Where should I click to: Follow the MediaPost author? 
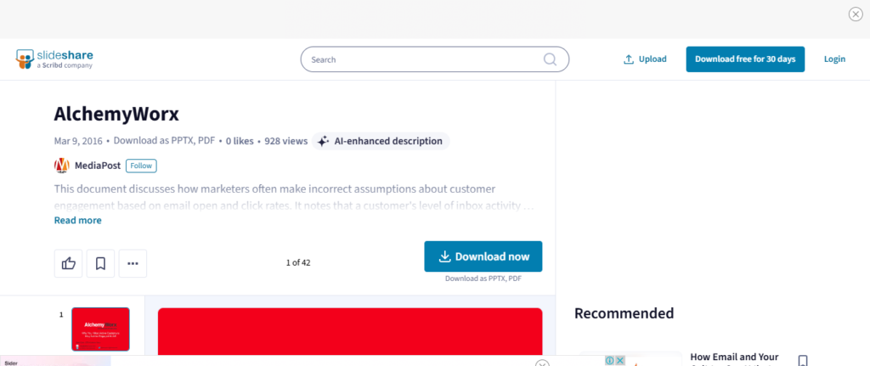141,166
